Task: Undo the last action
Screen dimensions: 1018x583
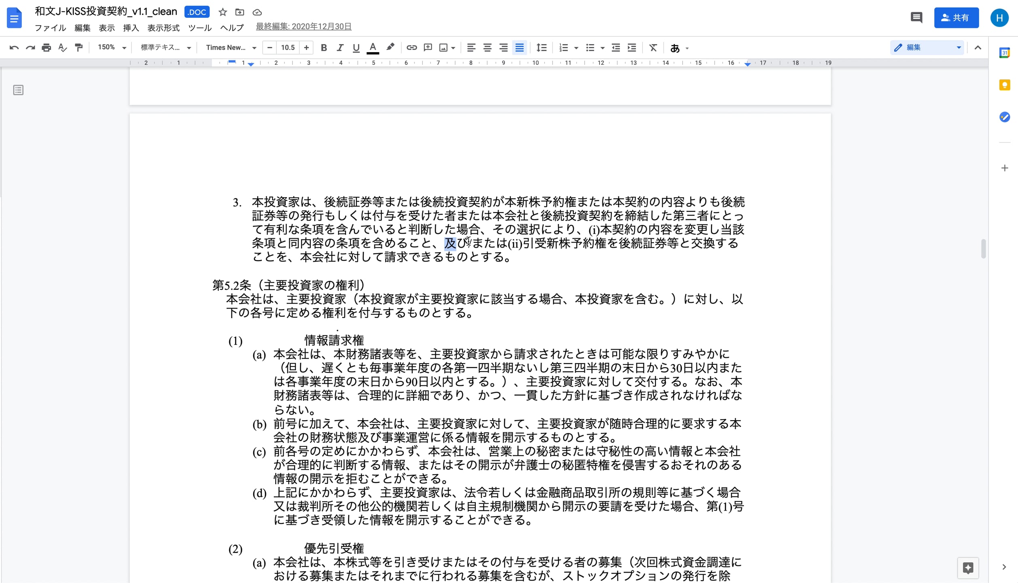Action: point(15,47)
